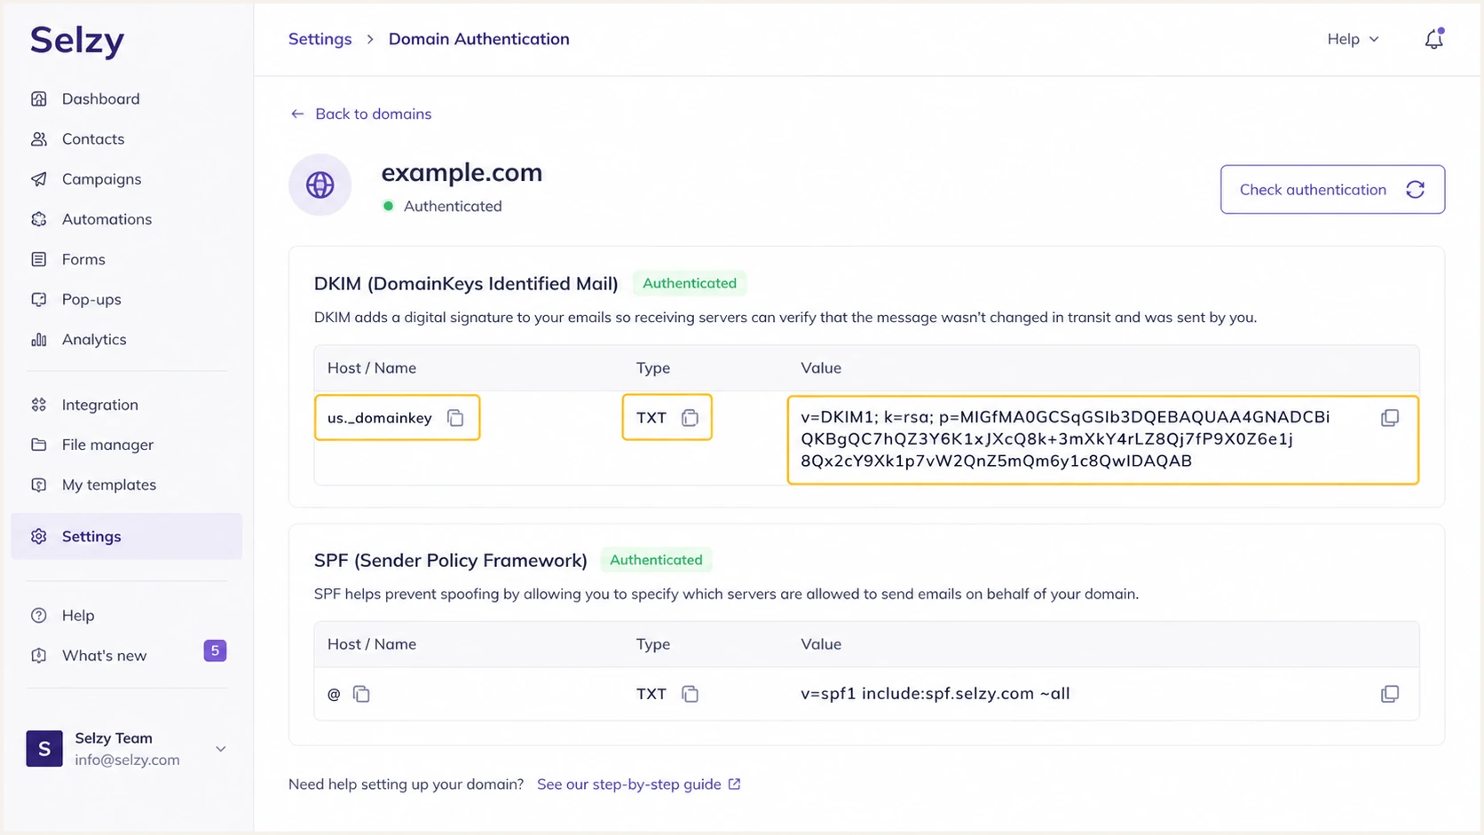This screenshot has width=1484, height=835.
Task: Navigate to Settings breadcrumb
Action: (320, 39)
